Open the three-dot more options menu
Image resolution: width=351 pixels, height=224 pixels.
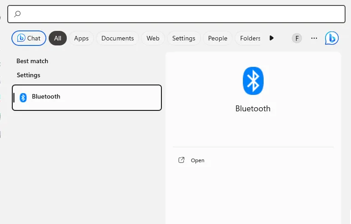(314, 38)
